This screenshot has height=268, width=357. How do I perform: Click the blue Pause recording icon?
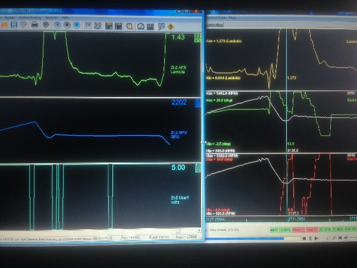[77, 26]
